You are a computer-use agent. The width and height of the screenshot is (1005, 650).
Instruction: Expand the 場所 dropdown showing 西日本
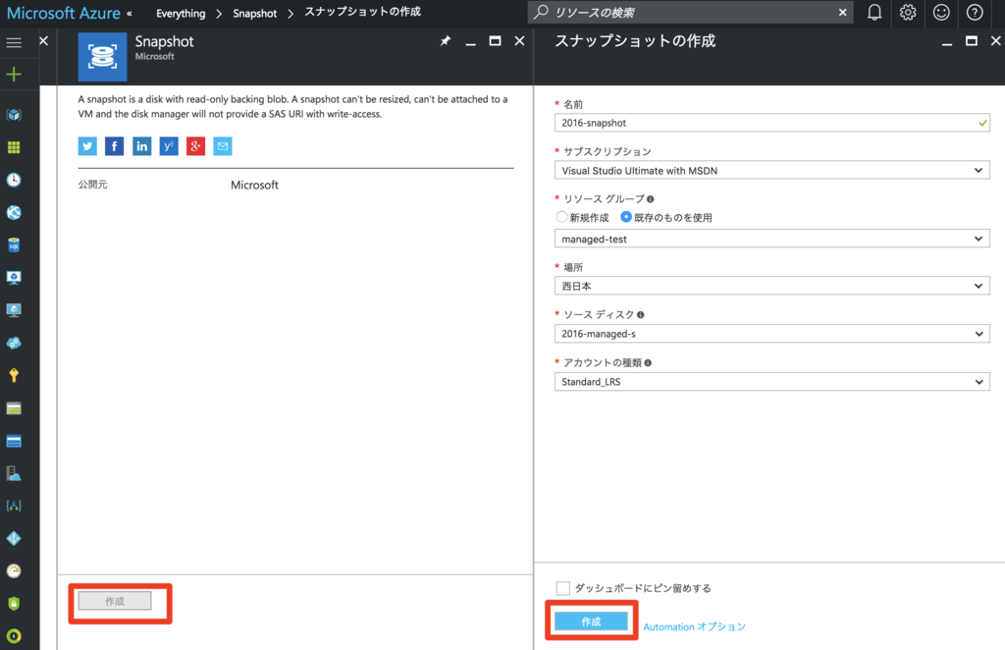point(771,286)
